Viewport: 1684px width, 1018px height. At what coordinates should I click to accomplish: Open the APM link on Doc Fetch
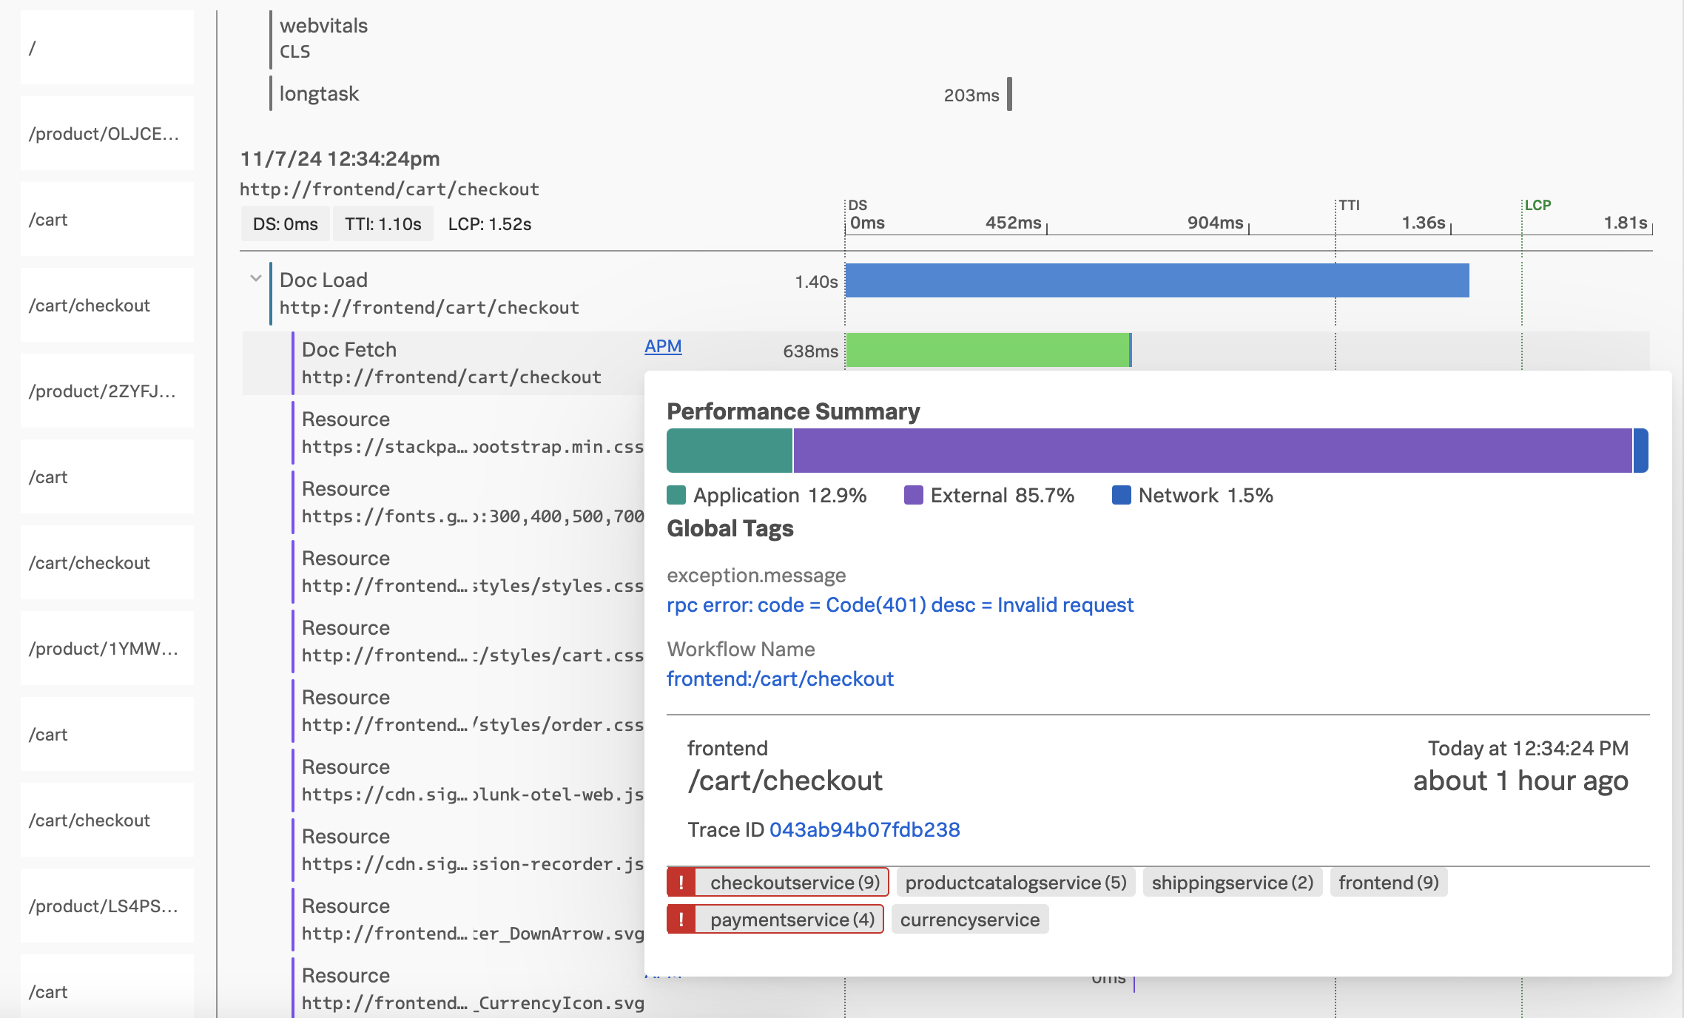point(662,346)
